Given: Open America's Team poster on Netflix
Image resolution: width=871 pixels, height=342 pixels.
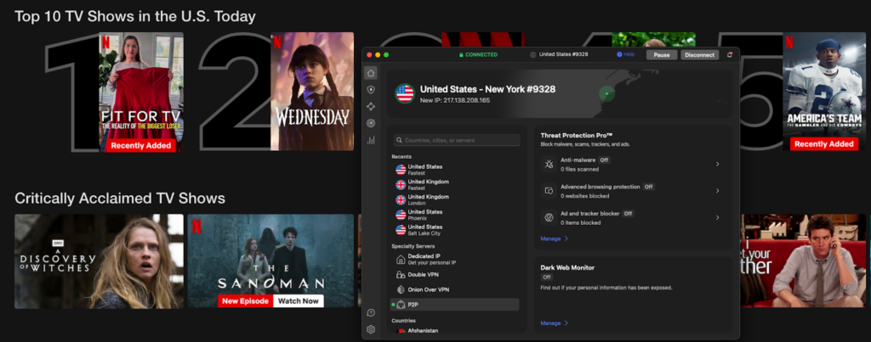Looking at the screenshot, I should pos(824,92).
